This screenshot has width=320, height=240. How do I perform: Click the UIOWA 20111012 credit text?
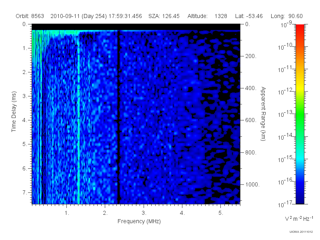[301, 232]
